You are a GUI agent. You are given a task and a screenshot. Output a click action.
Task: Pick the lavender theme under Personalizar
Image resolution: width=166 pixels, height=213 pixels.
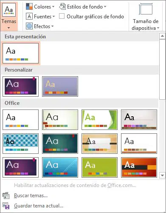pos(60,86)
